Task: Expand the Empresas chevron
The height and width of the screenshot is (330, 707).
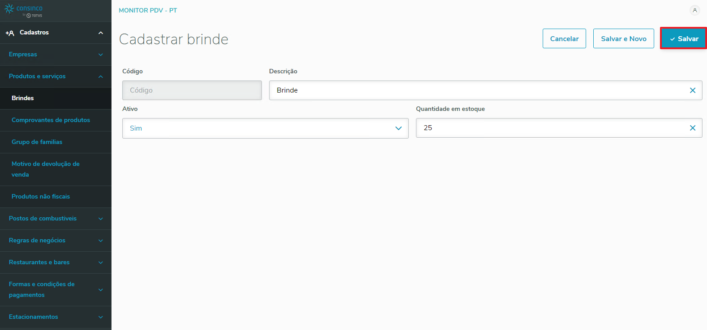Action: (x=101, y=55)
